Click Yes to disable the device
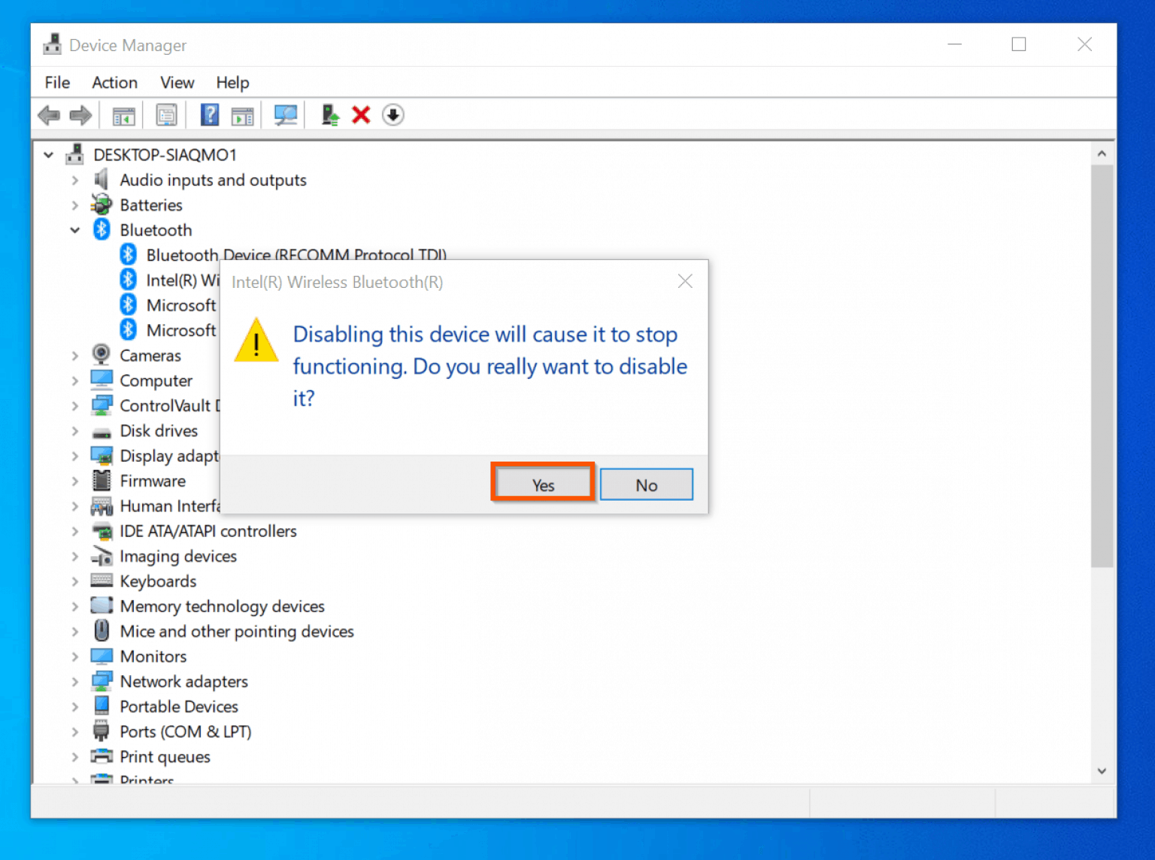 (542, 483)
